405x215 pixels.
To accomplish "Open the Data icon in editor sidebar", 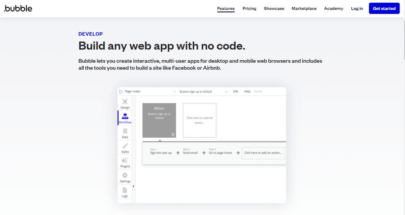I will point(125,131).
